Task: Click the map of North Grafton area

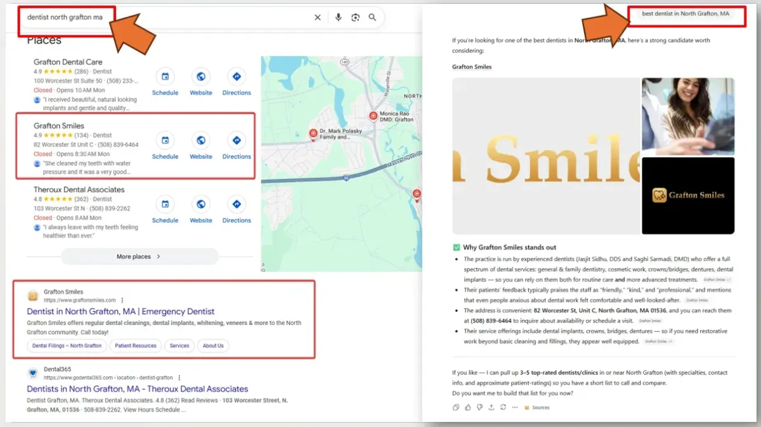Action: (341, 163)
